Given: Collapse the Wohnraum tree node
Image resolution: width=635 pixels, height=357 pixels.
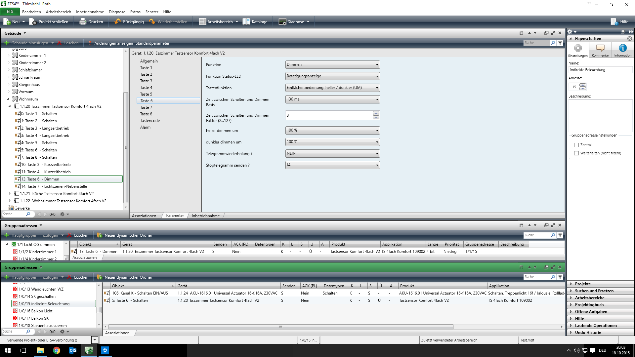Looking at the screenshot, I should tap(8, 99).
